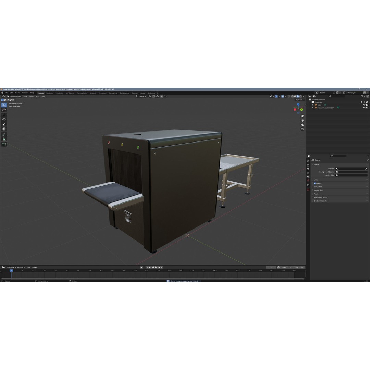This screenshot has width=370, height=370.
Task: Open the Render properties tab
Action: (308, 165)
